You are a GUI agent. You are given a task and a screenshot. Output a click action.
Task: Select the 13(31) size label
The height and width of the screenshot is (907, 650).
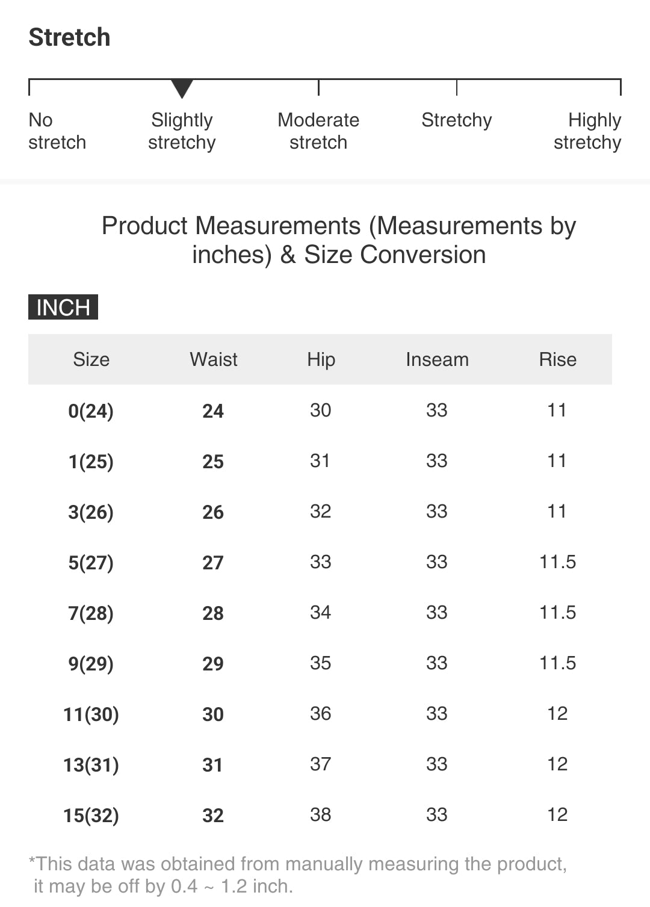click(x=91, y=765)
